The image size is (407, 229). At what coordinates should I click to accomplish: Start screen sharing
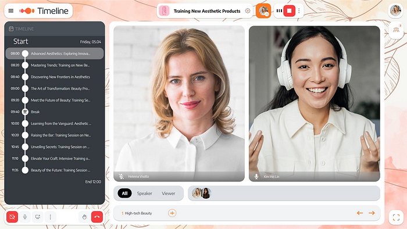coord(38,217)
